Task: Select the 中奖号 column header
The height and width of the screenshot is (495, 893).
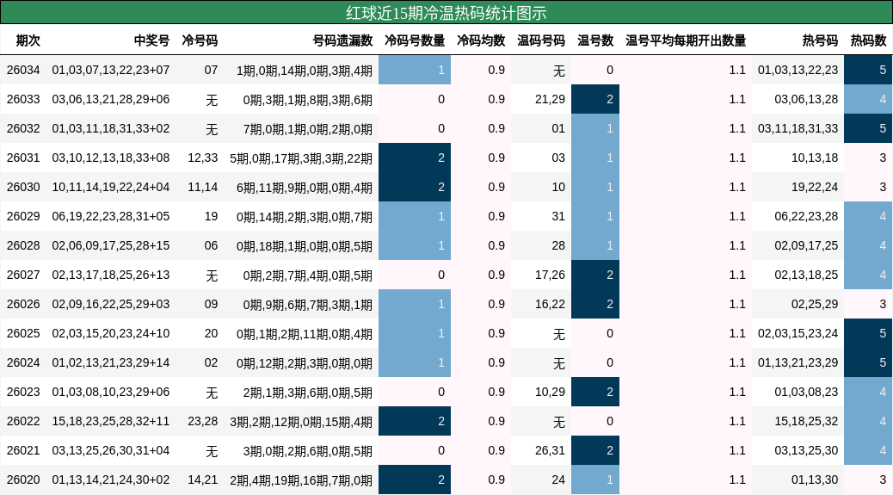Action: pos(151,40)
